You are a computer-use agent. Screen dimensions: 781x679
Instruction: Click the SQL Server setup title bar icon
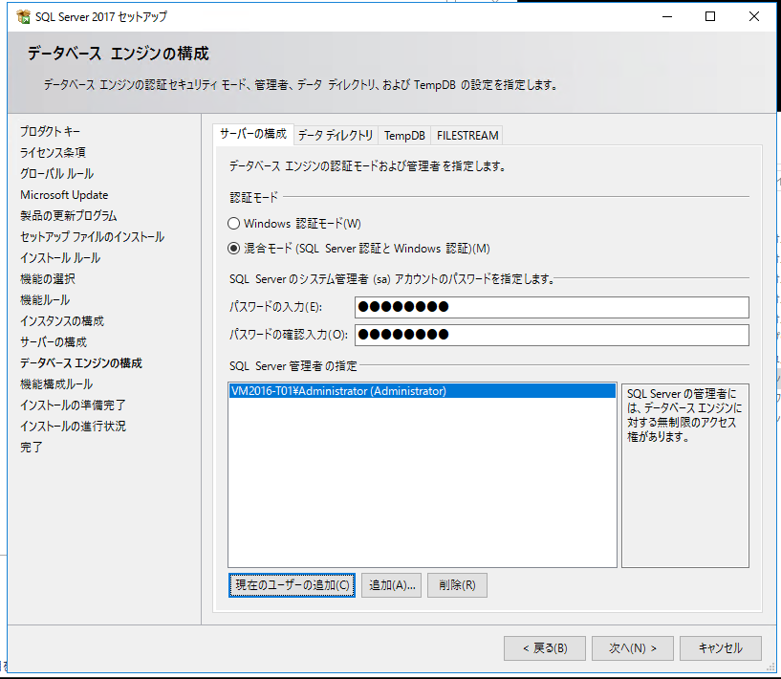23,17
